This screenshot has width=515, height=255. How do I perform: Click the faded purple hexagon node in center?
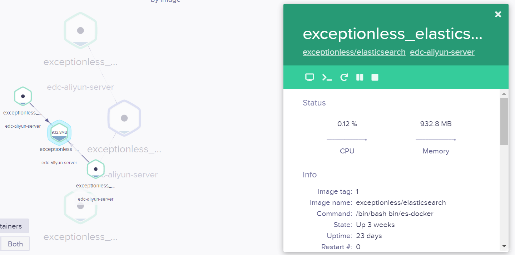(124, 118)
